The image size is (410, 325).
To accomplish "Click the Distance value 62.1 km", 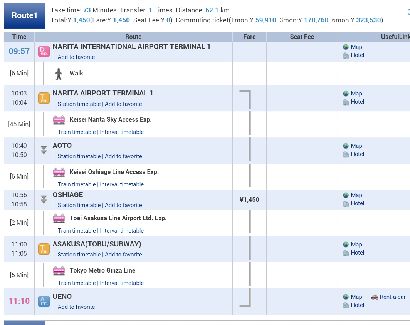I will coord(218,10).
